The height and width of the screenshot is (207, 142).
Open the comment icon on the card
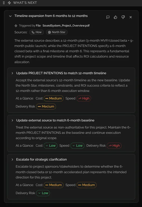point(108,17)
